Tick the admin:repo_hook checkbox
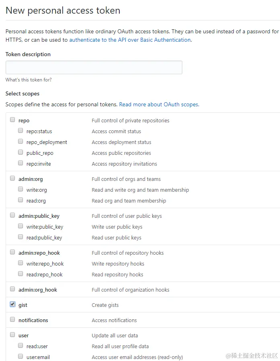280x361 pixels. click(x=12, y=252)
